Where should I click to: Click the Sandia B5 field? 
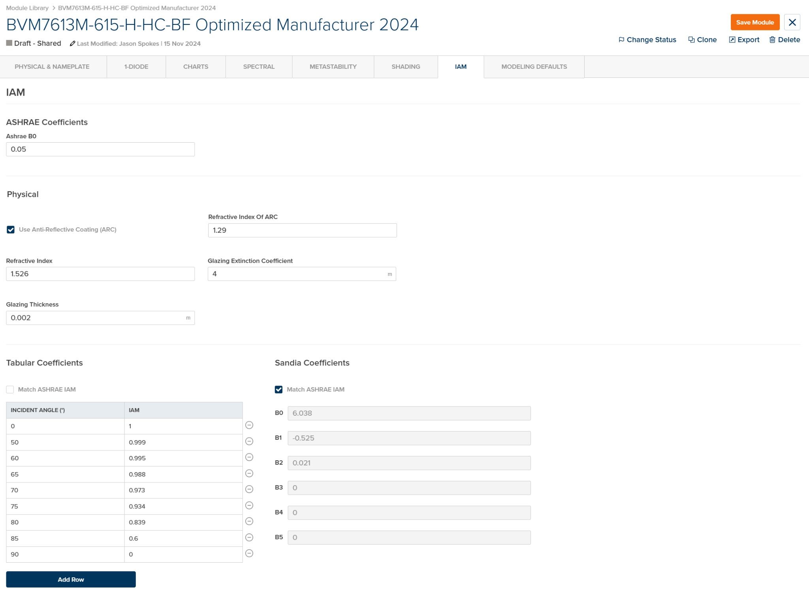click(x=409, y=538)
